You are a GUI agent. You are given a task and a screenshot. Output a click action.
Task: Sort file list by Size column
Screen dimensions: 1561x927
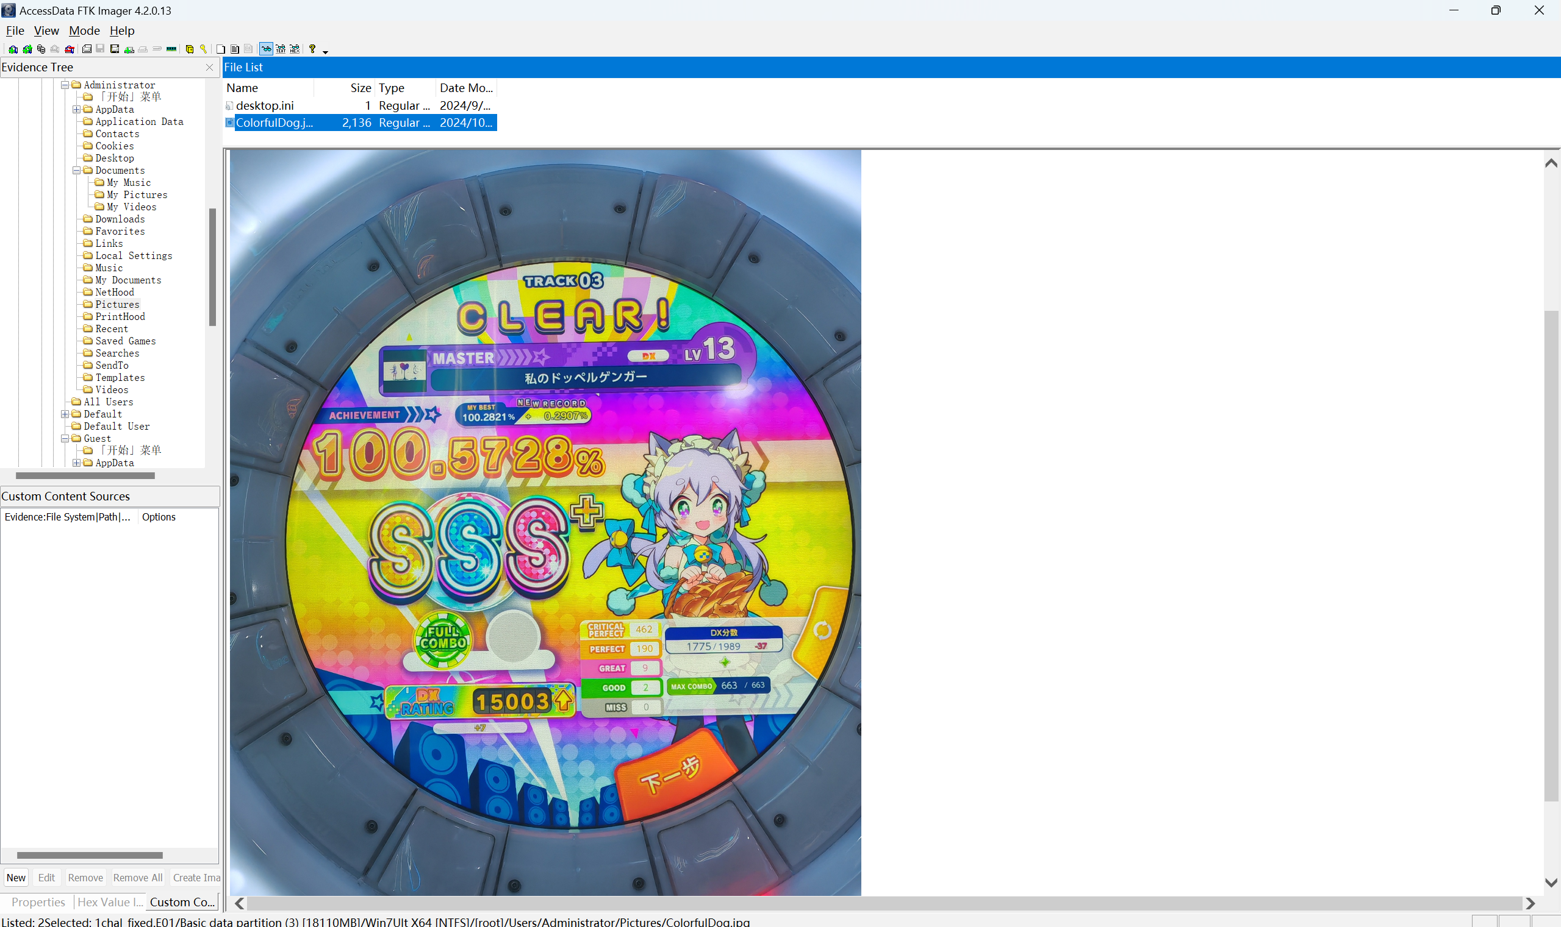click(344, 88)
